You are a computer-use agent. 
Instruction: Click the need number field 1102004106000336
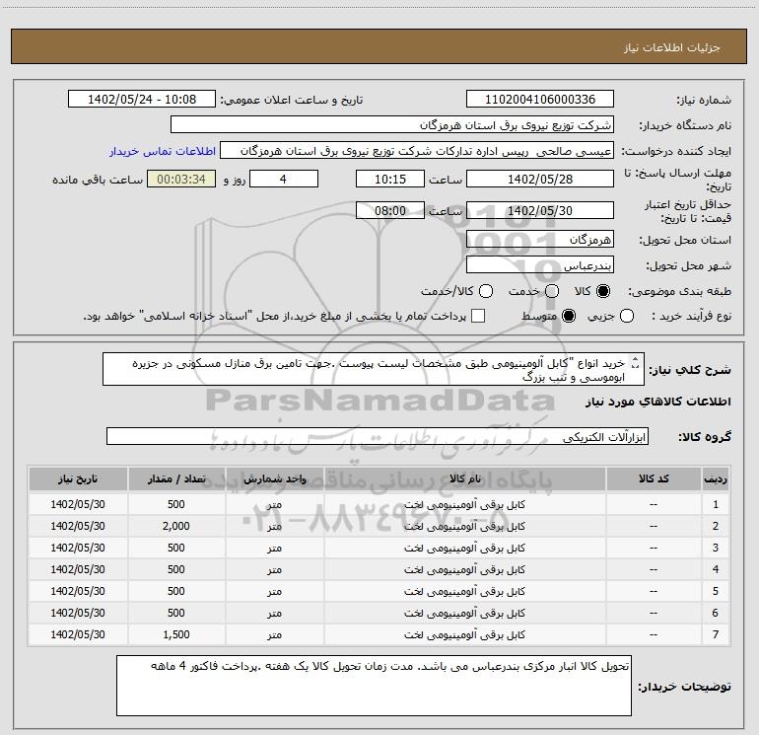[540, 100]
